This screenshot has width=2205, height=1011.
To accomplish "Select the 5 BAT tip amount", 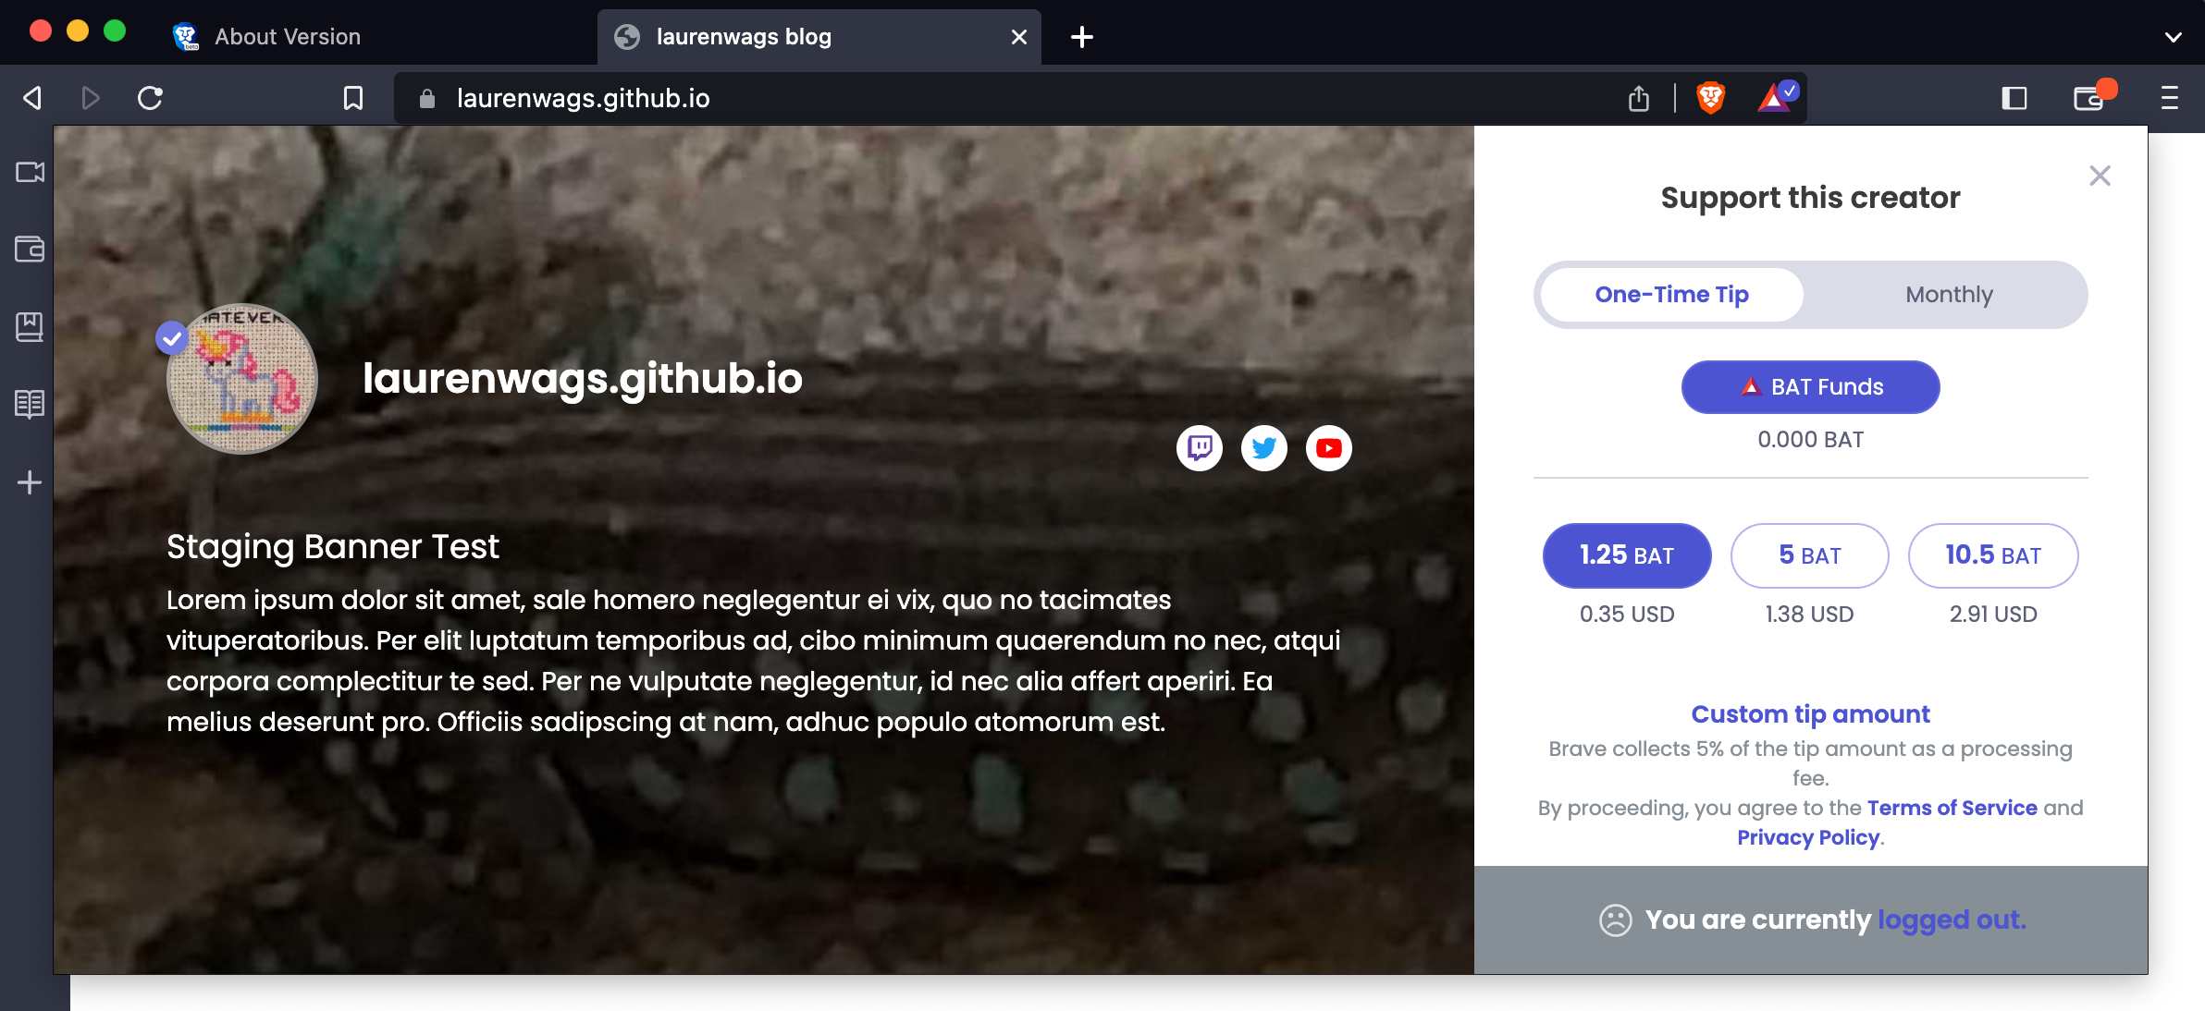I will click(1809, 555).
